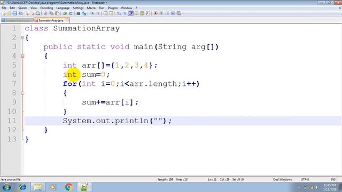Click the User Defined Language icon
Image resolution: width=342 pixels, height=192 pixels.
click(136, 13)
